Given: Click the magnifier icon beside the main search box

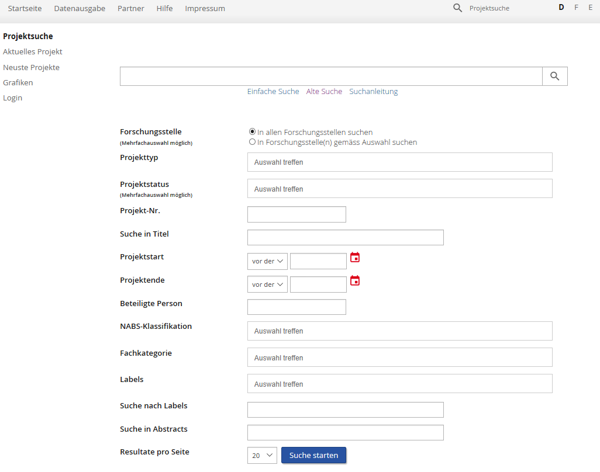Looking at the screenshot, I should point(555,77).
